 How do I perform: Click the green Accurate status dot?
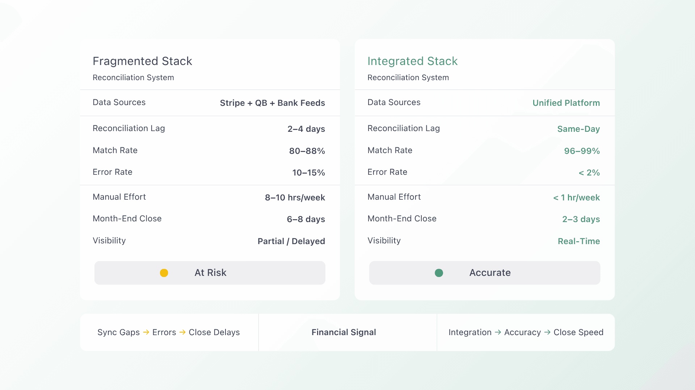pos(439,273)
